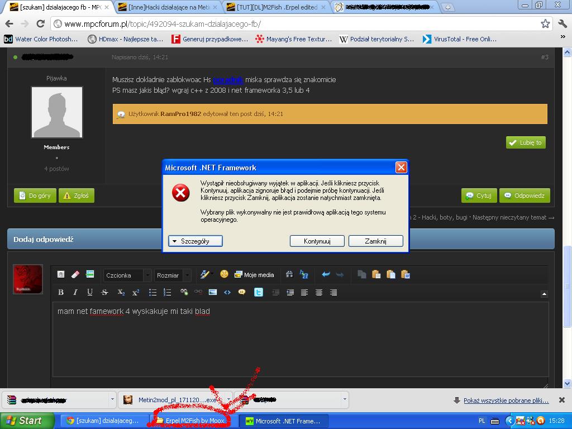The image size is (572, 429).
Task: Toggle subscript formatting
Action: click(121, 292)
